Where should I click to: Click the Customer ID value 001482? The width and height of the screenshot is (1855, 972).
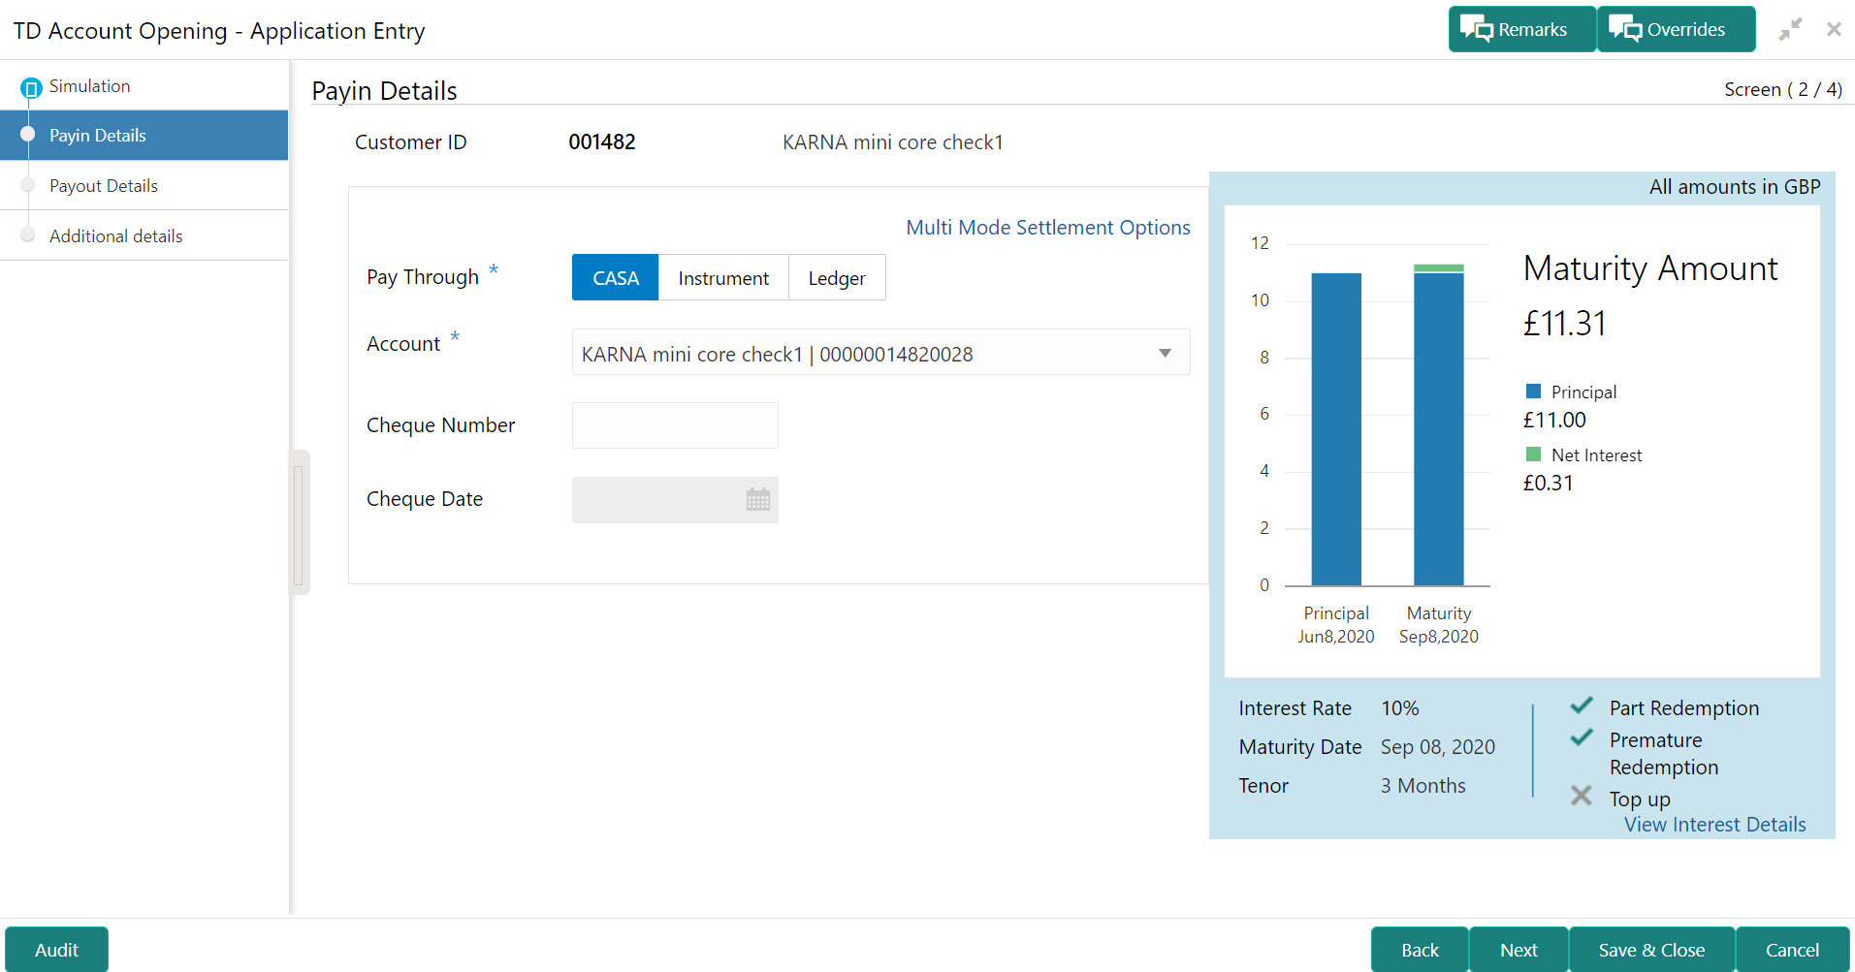coord(602,142)
